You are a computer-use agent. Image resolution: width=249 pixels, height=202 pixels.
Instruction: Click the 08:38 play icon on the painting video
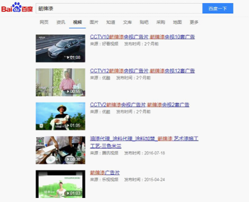(68, 159)
